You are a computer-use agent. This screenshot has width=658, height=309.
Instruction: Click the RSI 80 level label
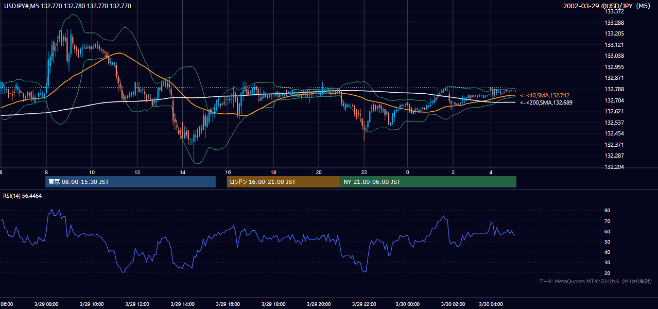coord(607,211)
